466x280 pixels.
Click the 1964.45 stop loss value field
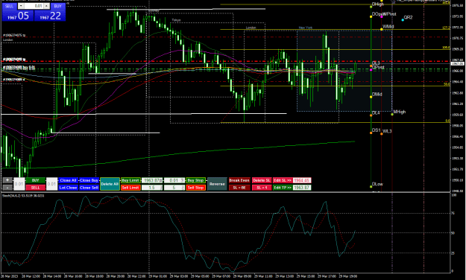[302, 180]
